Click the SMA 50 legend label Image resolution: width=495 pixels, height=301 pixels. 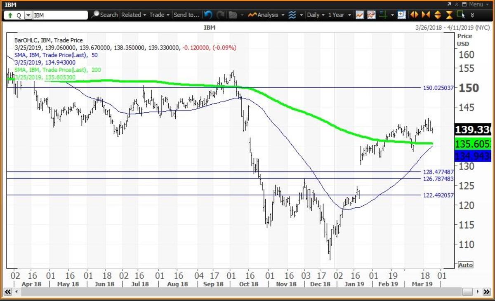click(x=57, y=55)
